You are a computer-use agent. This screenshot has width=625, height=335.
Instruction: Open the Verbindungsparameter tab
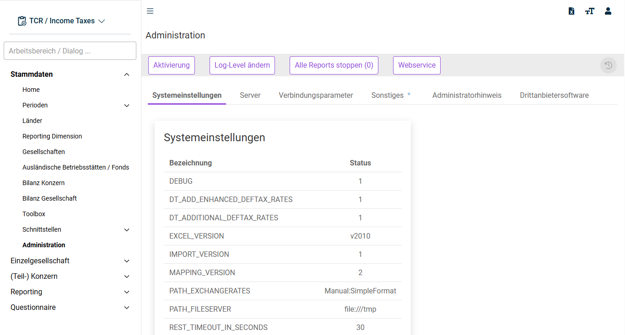(x=316, y=96)
